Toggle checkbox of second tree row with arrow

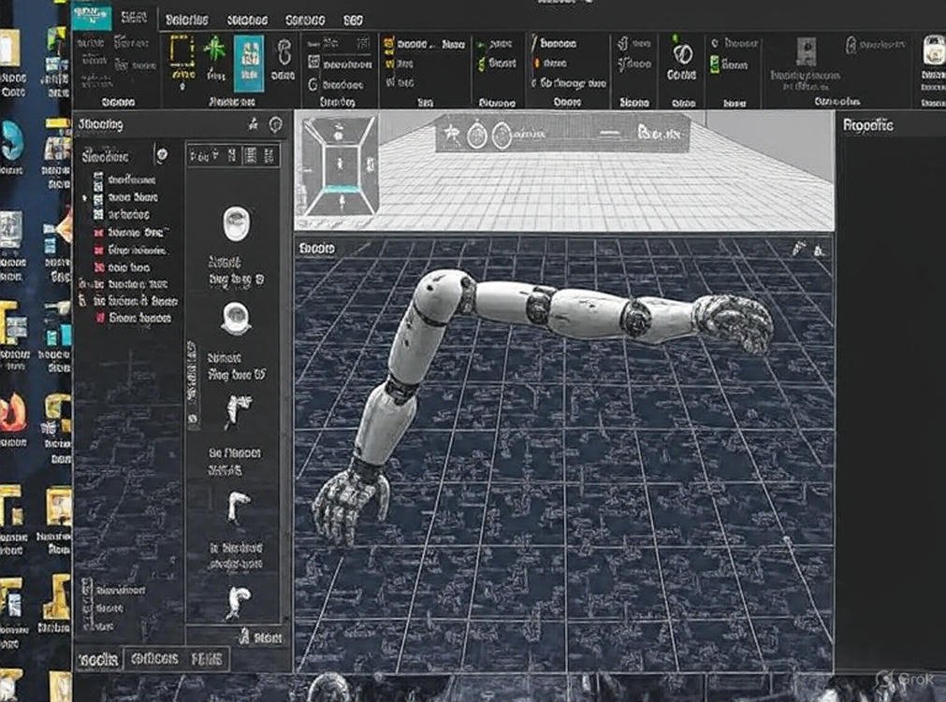[97, 197]
